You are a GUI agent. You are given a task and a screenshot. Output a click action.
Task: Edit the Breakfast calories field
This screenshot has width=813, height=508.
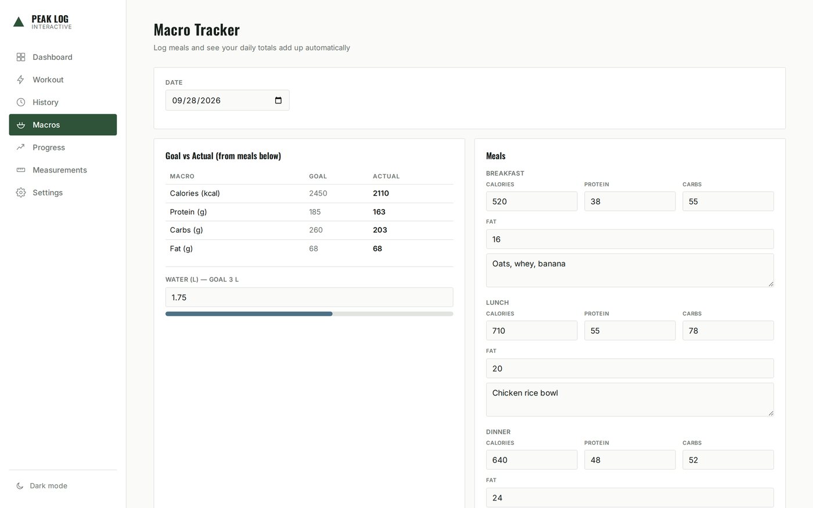531,201
